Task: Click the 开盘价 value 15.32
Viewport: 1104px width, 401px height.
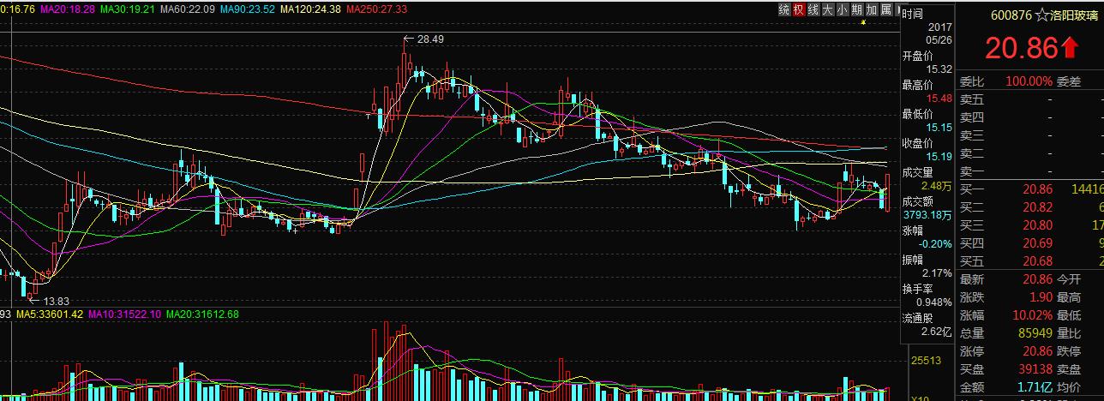Action: point(939,69)
